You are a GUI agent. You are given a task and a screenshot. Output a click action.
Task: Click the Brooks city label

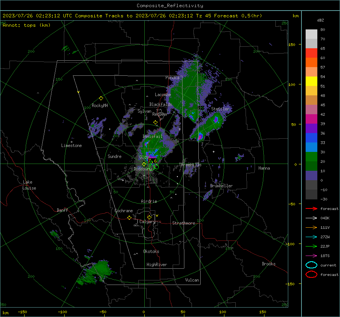point(269,264)
